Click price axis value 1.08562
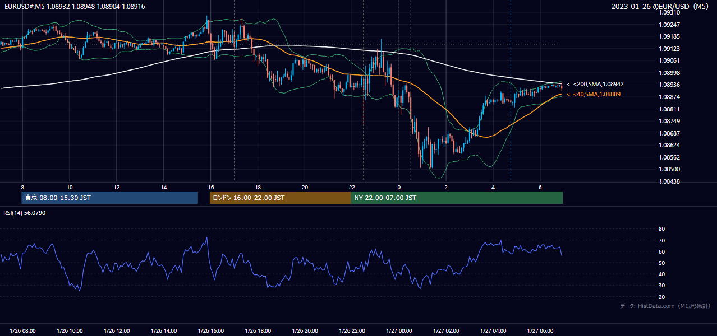 click(669, 157)
